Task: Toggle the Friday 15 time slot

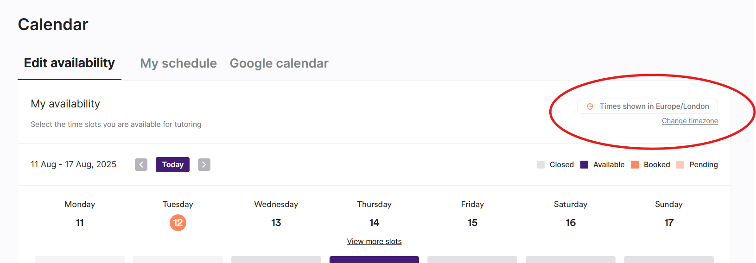Action: coord(472,259)
